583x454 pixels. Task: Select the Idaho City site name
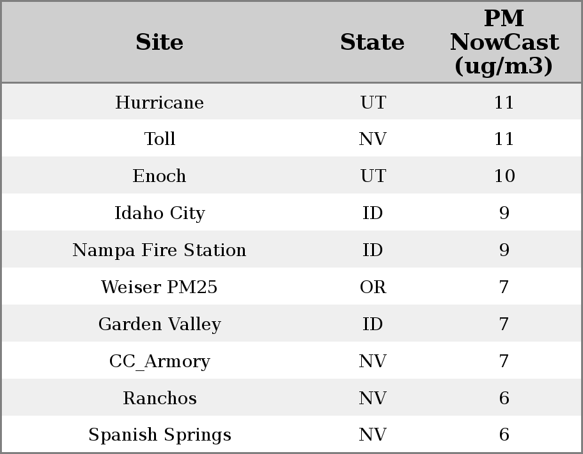(x=159, y=213)
